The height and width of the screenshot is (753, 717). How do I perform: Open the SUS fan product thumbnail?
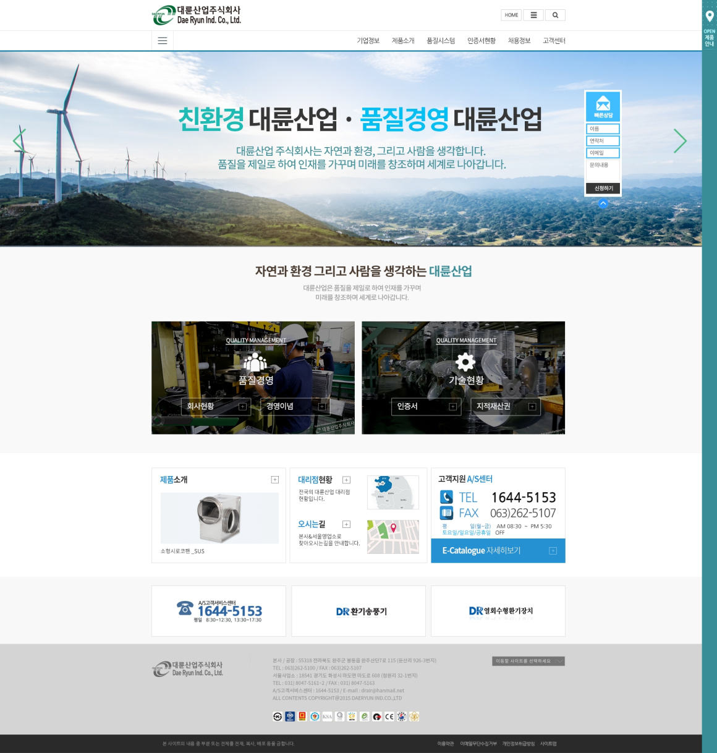(x=219, y=518)
